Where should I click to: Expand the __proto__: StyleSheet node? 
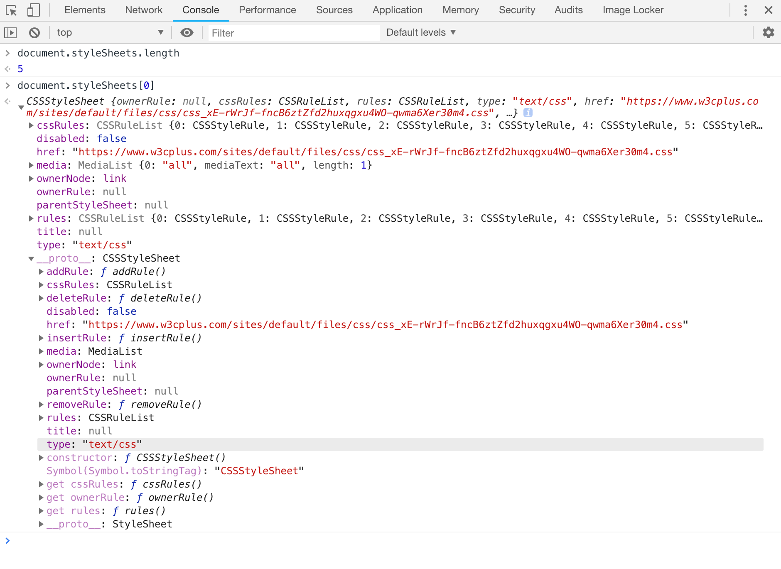point(41,524)
